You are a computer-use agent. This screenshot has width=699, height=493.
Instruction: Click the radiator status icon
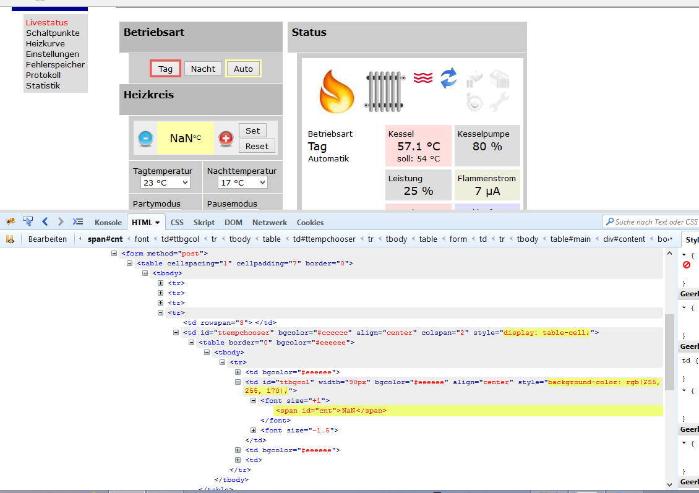click(x=385, y=92)
